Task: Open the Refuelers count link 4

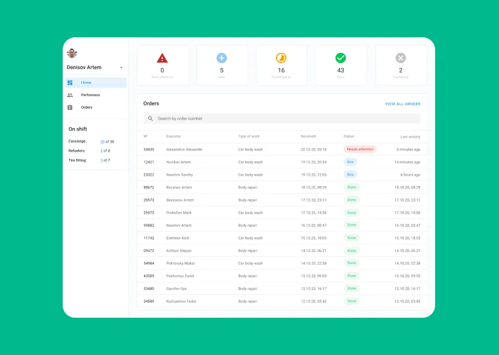Action: point(101,151)
